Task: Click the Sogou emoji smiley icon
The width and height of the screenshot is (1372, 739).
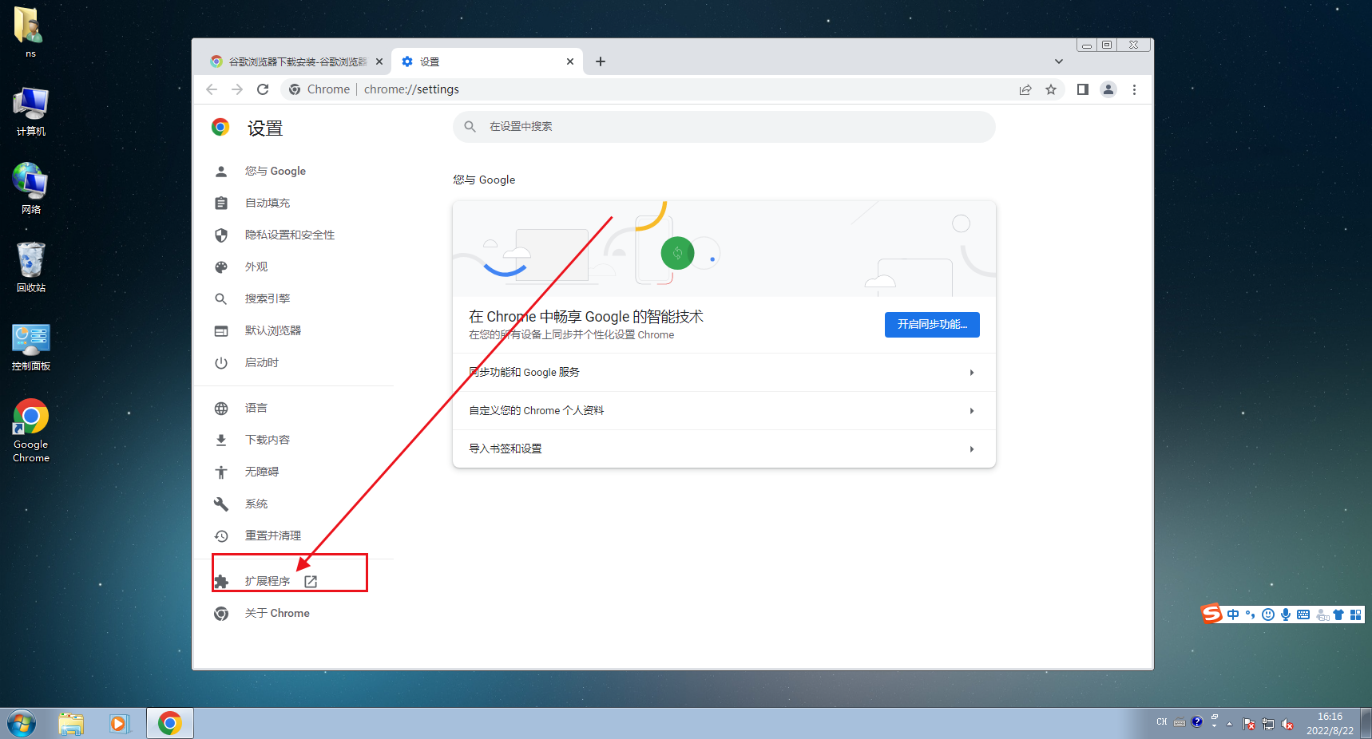Action: point(1268,615)
